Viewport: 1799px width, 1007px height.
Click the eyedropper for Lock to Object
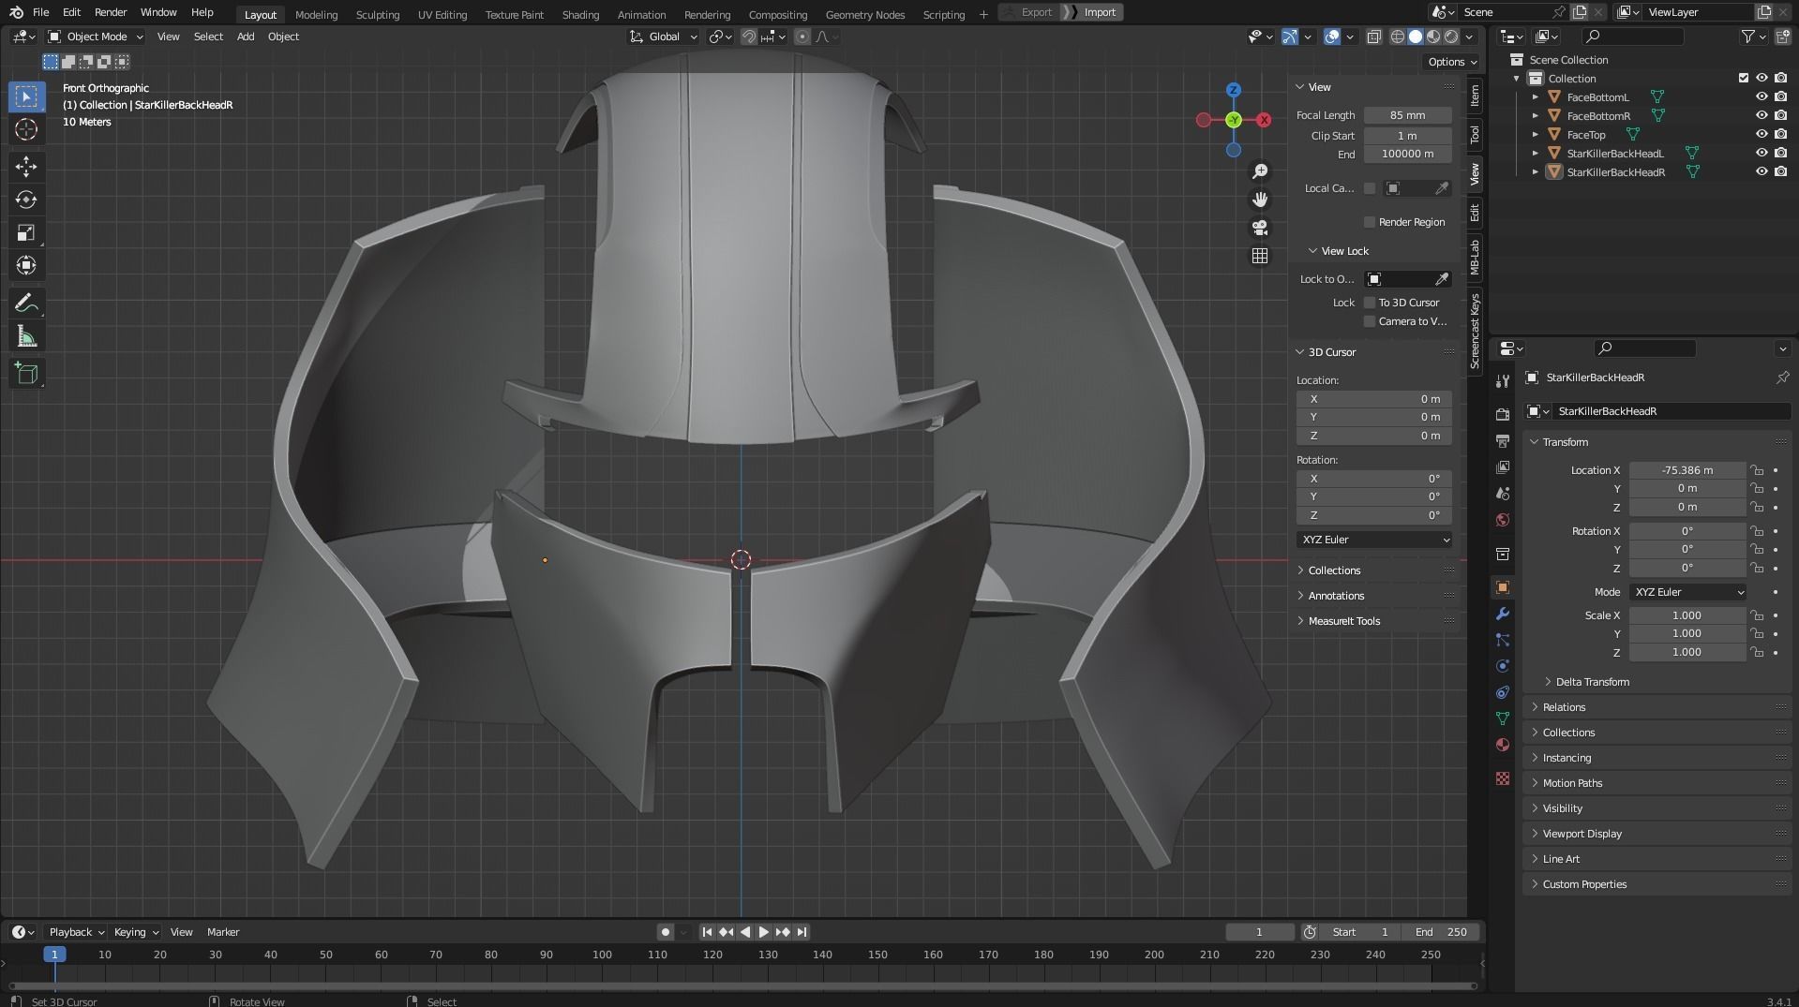[x=1442, y=279]
